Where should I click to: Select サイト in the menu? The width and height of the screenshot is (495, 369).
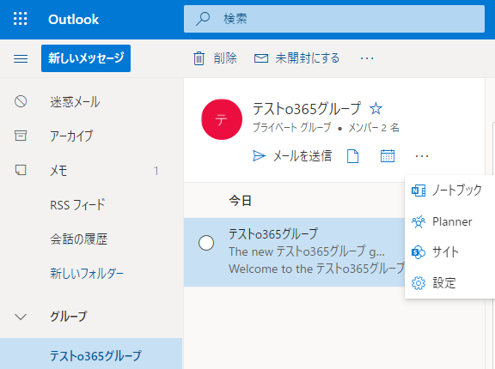pos(445,252)
